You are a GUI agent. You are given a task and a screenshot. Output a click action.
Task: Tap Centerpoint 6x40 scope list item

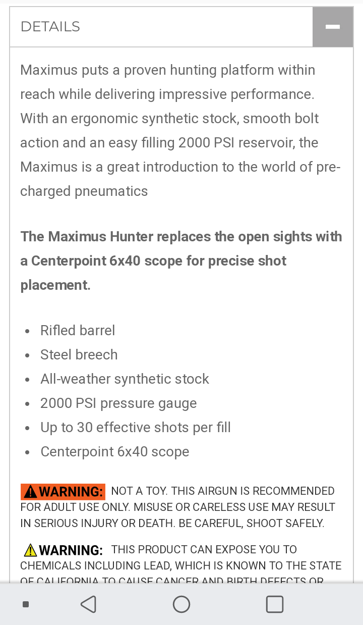point(115,451)
